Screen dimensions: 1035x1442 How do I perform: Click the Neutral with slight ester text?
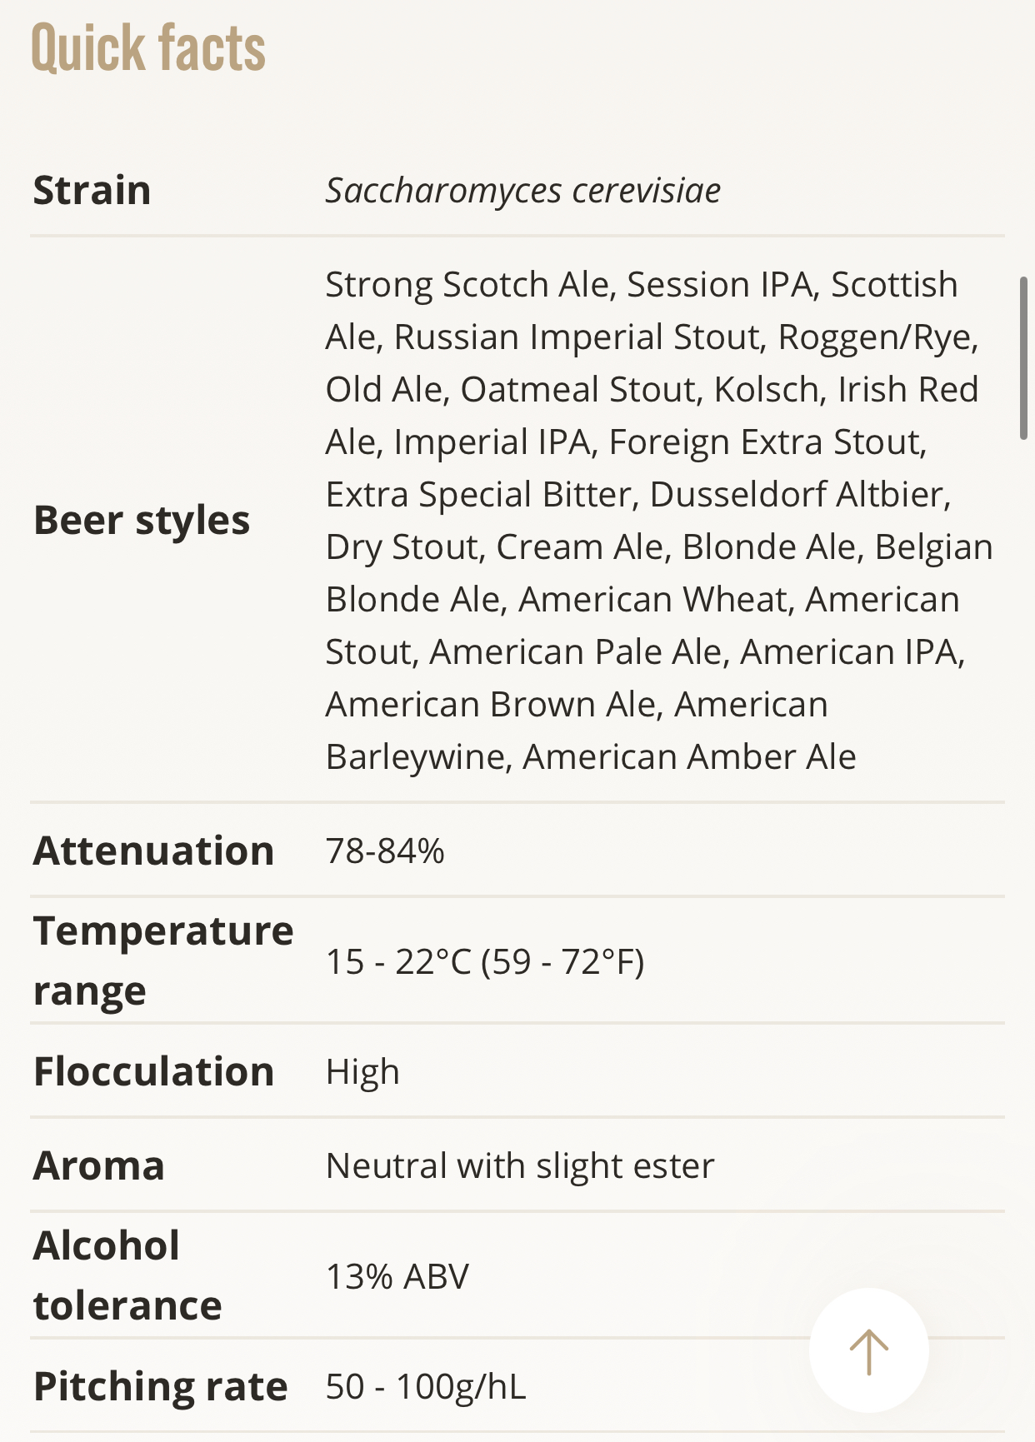tap(520, 1166)
